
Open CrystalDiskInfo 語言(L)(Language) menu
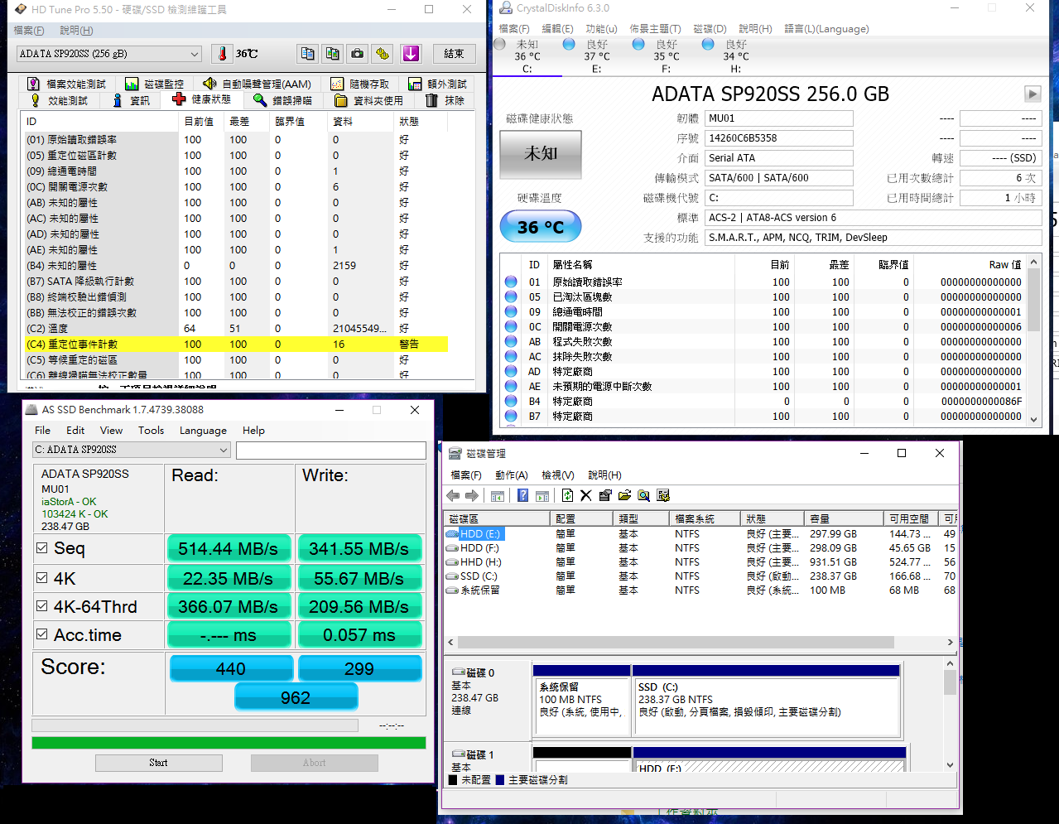pos(826,29)
